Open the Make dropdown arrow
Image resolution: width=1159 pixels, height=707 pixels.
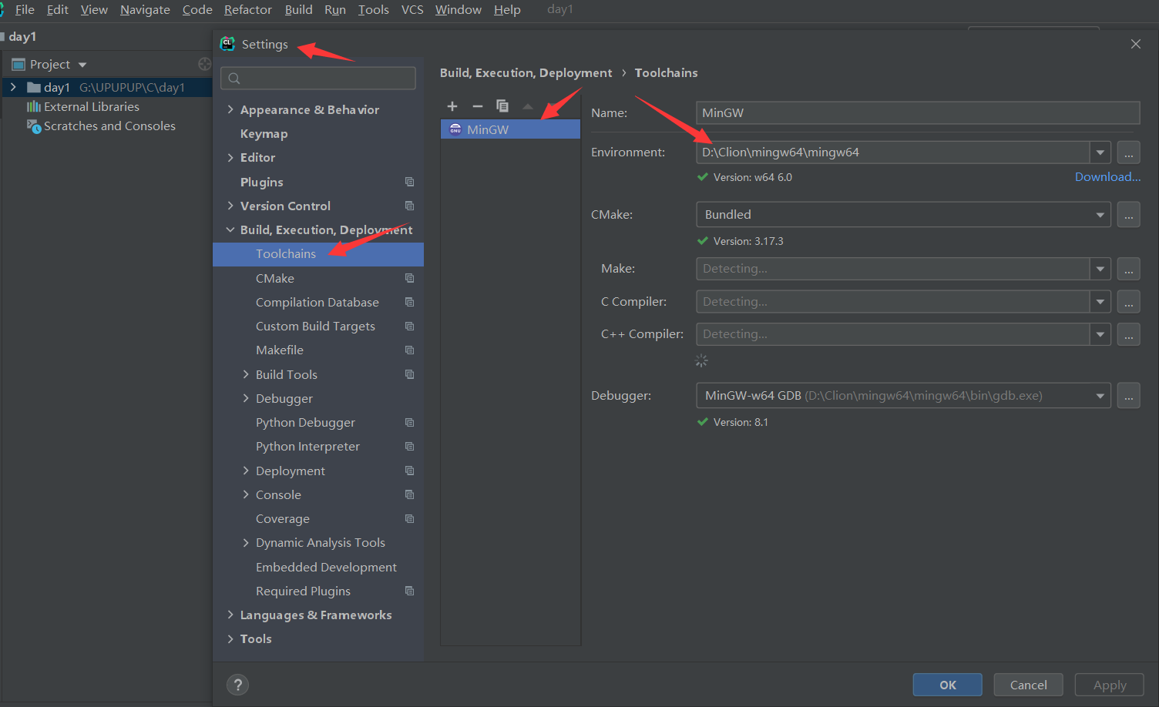(1100, 269)
